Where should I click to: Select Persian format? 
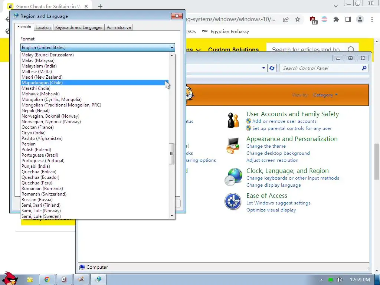click(95, 144)
